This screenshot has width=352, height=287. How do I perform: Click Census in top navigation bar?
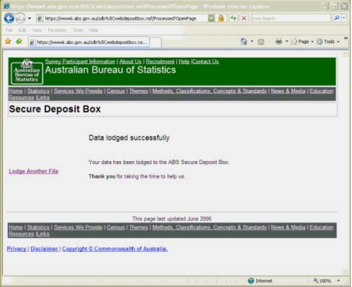pyautogui.click(x=116, y=91)
